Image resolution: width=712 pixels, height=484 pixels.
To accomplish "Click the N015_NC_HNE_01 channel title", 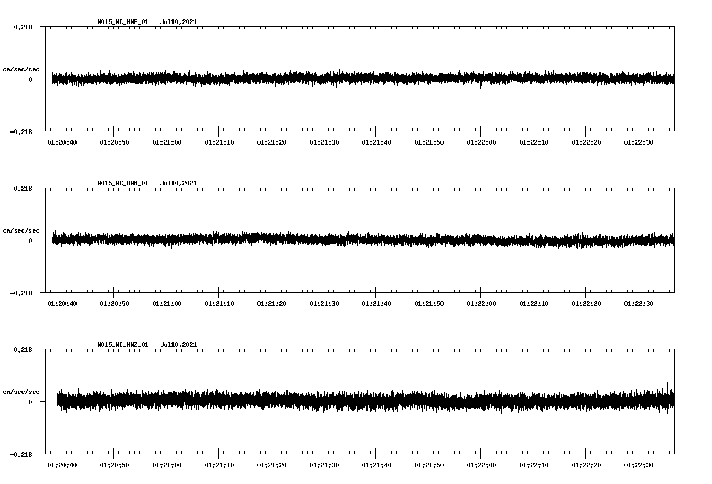I will 123,22.
